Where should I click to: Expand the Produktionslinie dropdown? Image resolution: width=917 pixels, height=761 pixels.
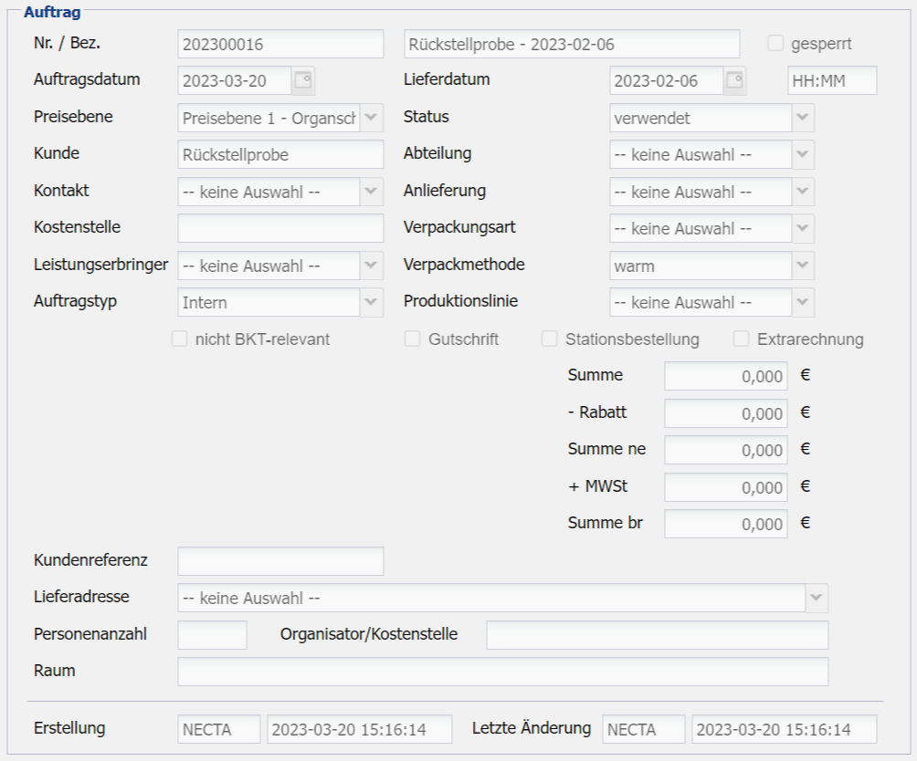tap(803, 302)
